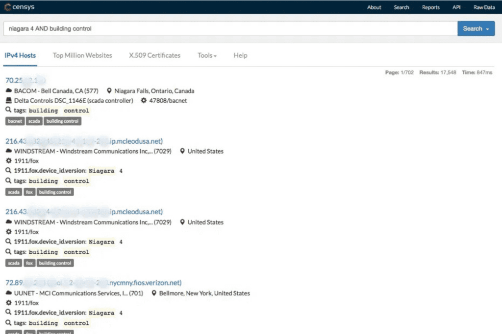Screen dimensions: 502x334
Task: Click the Censys logo icon
Action: pos(7,7)
